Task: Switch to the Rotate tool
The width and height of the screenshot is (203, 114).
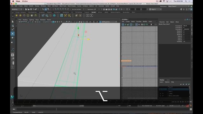Action: 13,38
